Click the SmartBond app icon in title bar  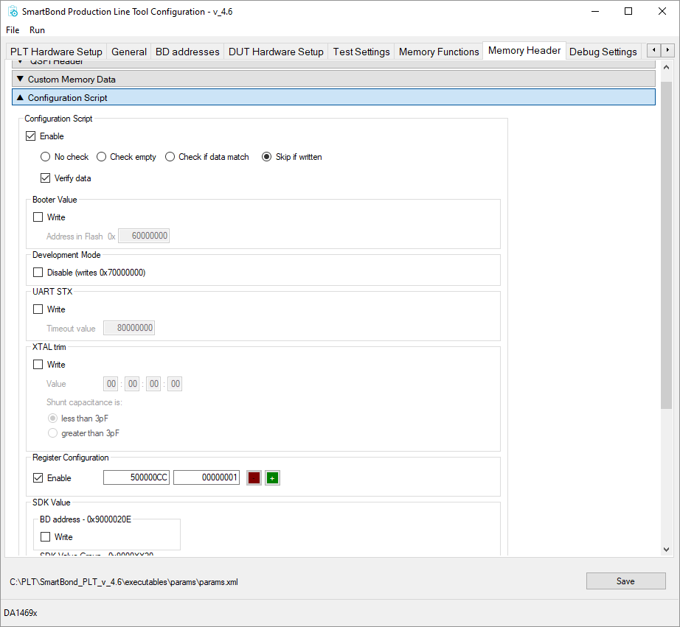click(x=13, y=11)
